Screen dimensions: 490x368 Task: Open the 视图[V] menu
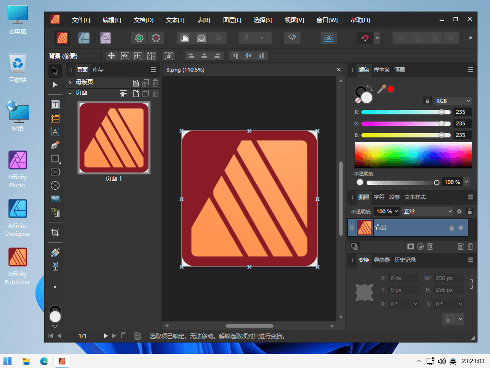pos(294,20)
